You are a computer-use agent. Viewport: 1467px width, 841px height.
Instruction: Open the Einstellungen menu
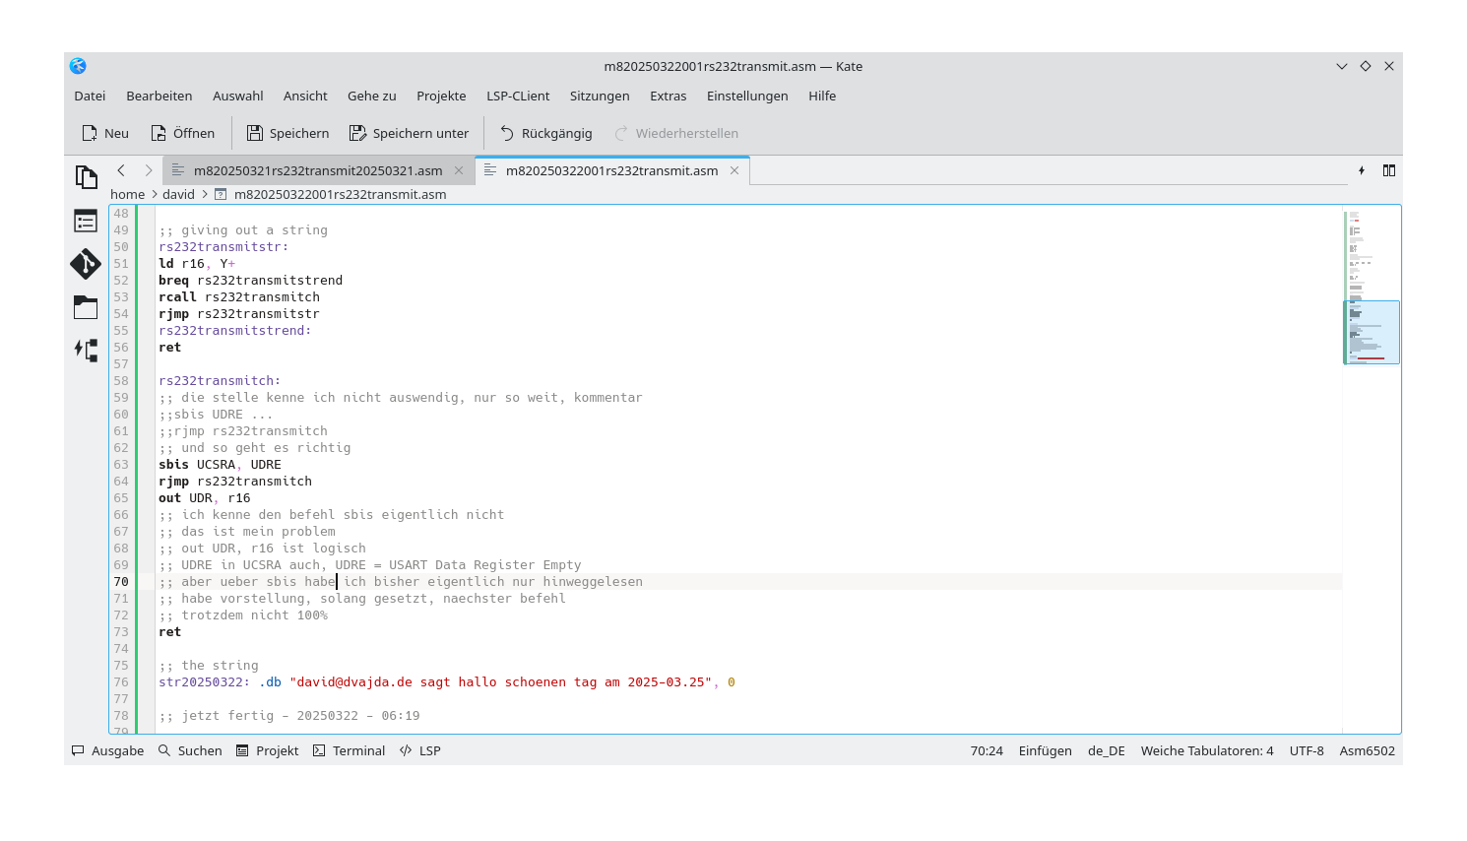click(747, 96)
